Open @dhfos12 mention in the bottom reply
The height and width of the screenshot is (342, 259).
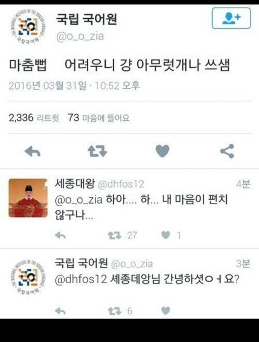pyautogui.click(x=81, y=279)
